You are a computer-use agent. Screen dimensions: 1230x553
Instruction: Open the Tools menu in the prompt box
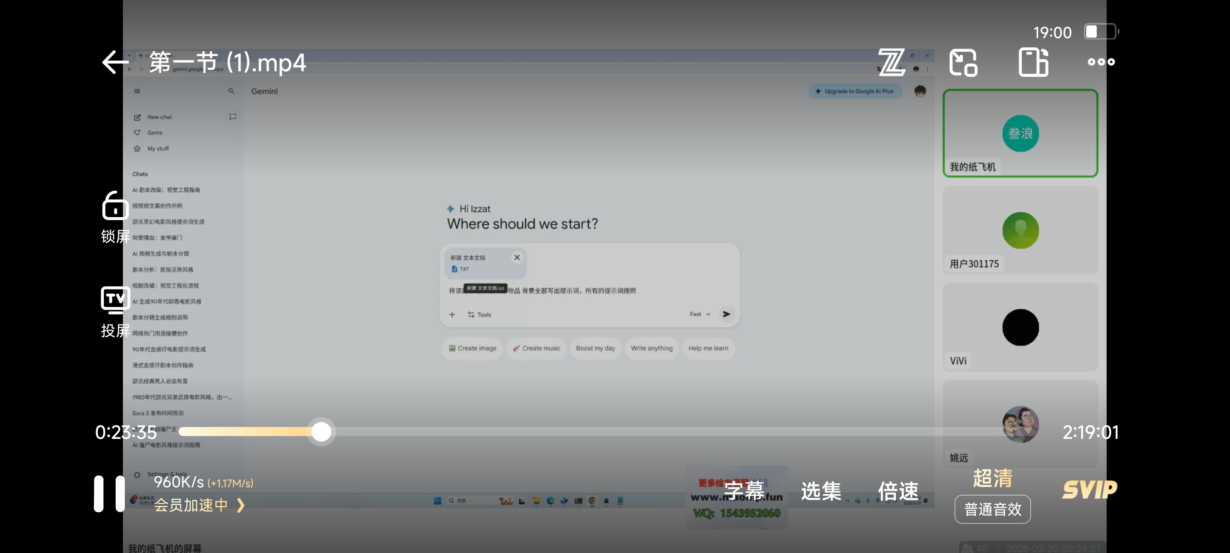point(479,315)
